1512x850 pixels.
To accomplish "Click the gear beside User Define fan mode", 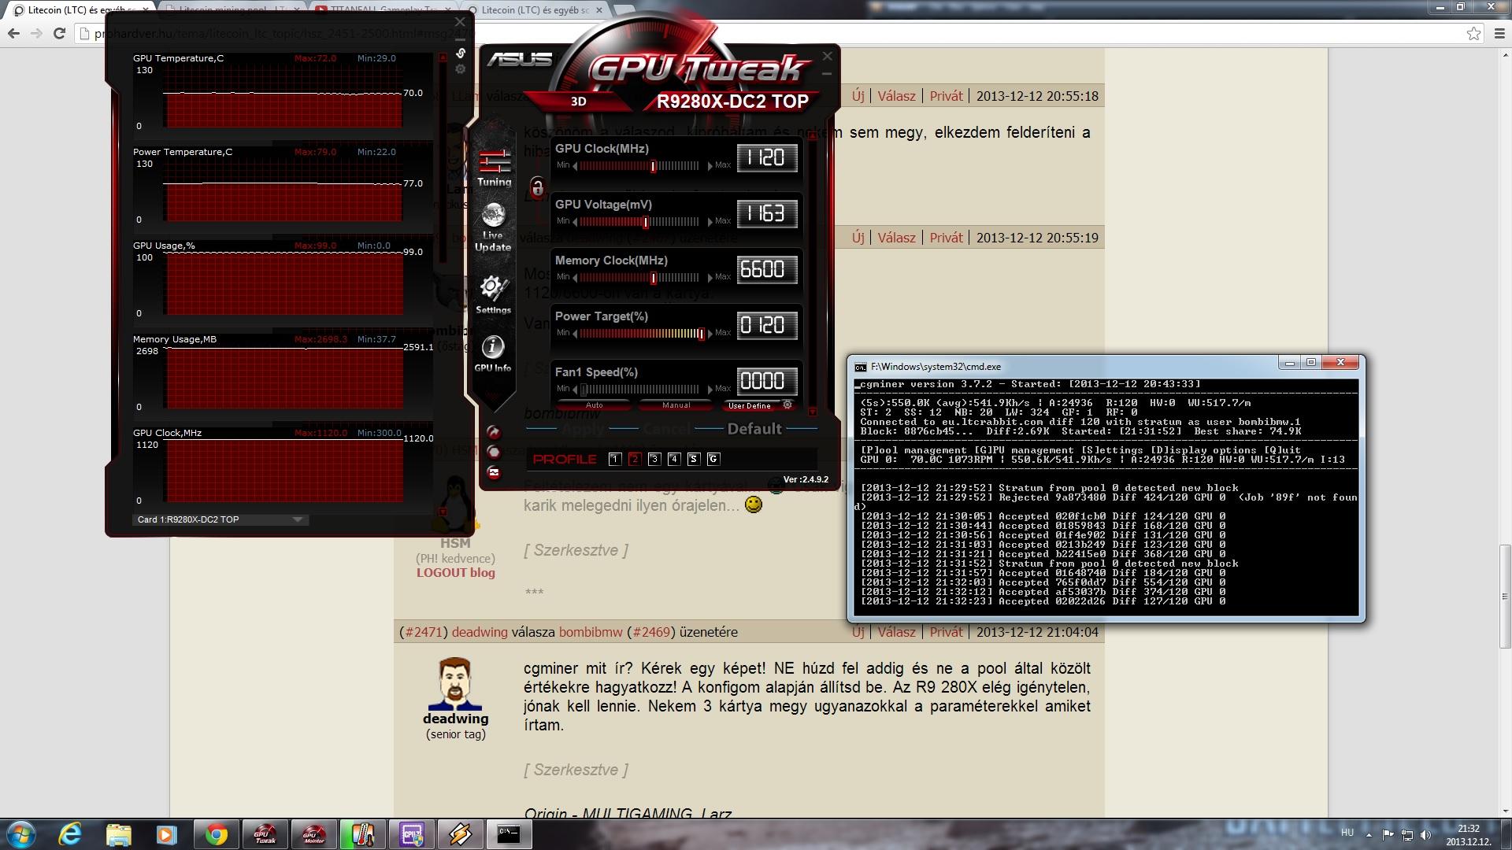I will pos(787,405).
